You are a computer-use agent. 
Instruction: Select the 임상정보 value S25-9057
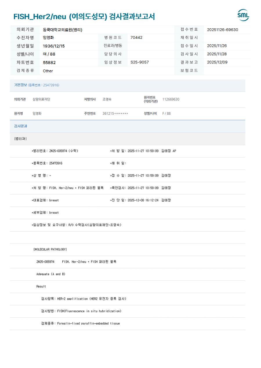click(x=140, y=62)
